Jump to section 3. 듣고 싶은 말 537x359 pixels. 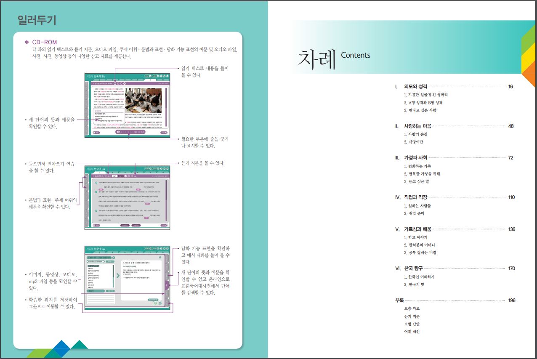point(416,182)
